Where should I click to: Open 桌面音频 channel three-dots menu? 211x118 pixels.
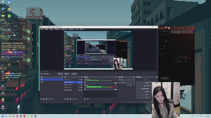pos(85,87)
